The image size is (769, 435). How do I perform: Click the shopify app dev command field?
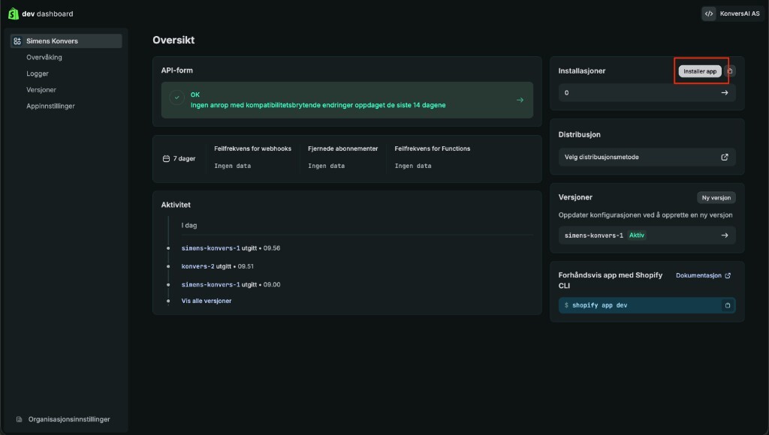click(647, 305)
